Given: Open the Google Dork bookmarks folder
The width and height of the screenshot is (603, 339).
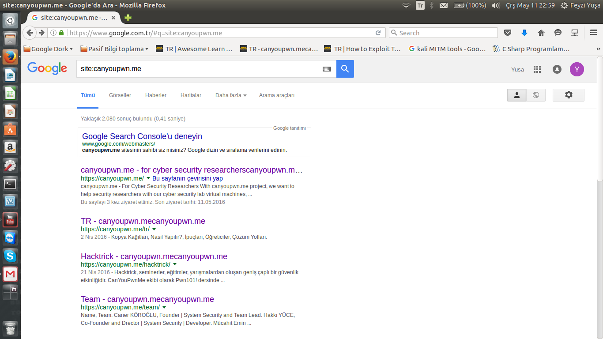Looking at the screenshot, I should coord(48,49).
